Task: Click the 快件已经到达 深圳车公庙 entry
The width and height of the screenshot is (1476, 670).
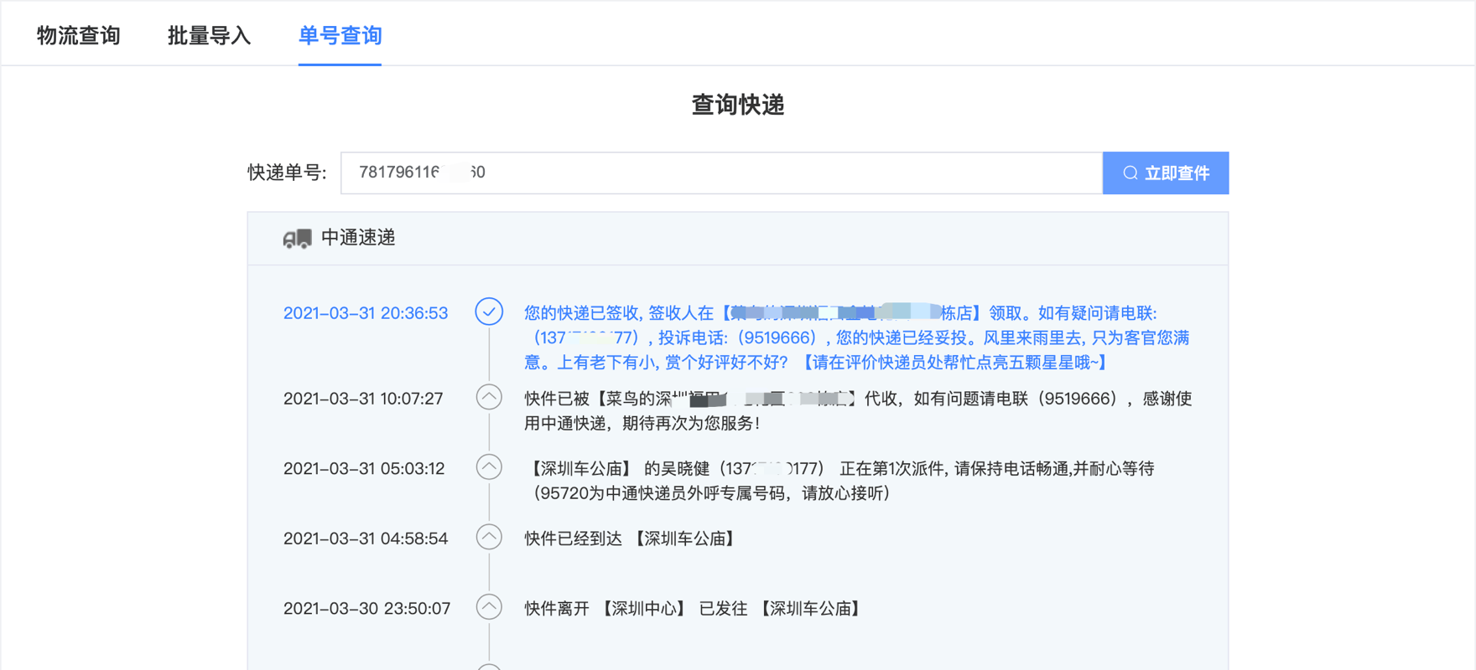Action: (631, 539)
